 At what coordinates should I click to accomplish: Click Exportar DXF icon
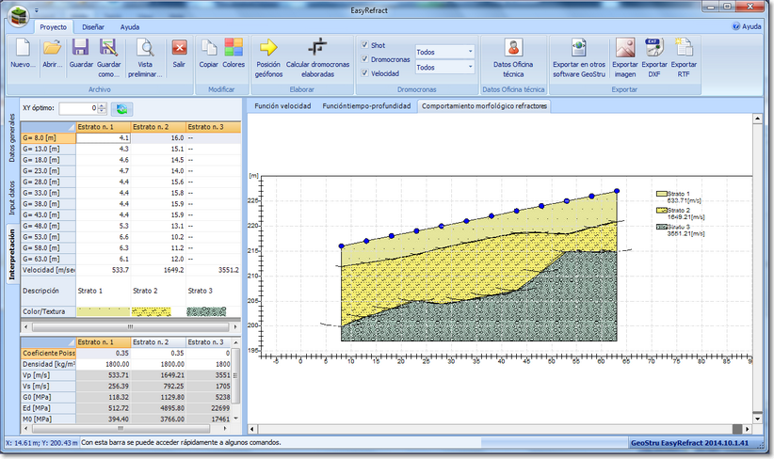pyautogui.click(x=654, y=48)
